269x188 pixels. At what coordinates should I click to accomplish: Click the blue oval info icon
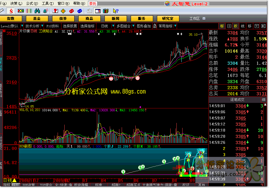click(79, 11)
